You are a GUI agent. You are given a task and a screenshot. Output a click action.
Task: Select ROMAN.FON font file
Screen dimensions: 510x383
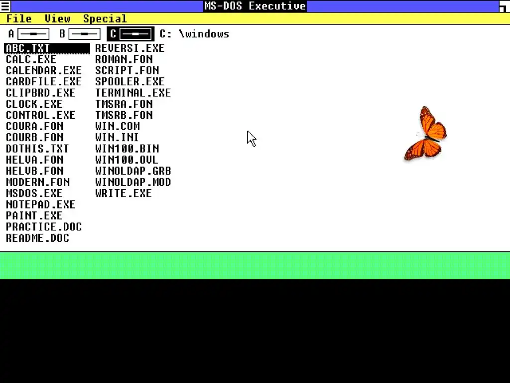124,59
